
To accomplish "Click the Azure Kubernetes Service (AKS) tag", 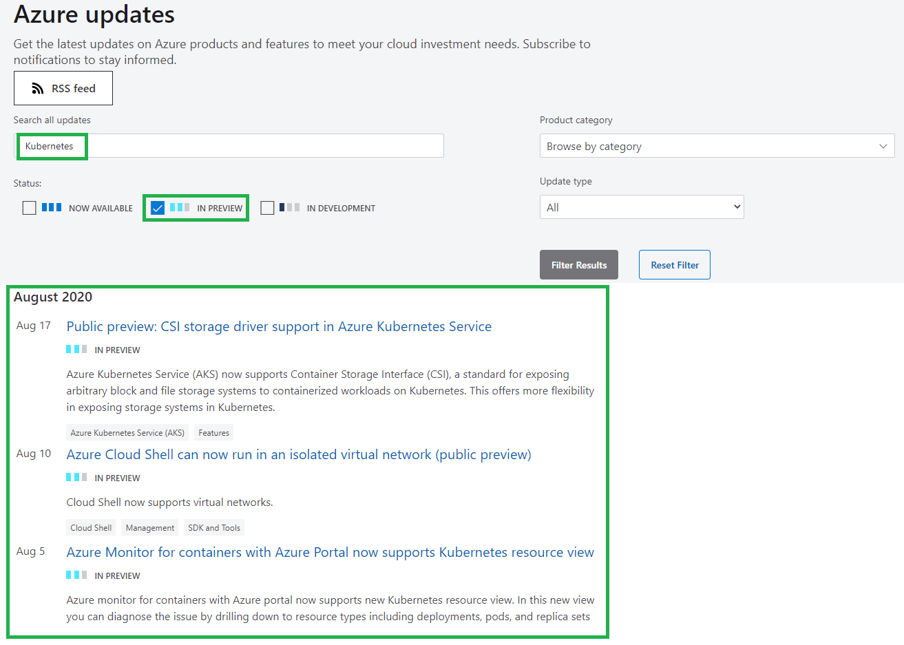I will (127, 432).
